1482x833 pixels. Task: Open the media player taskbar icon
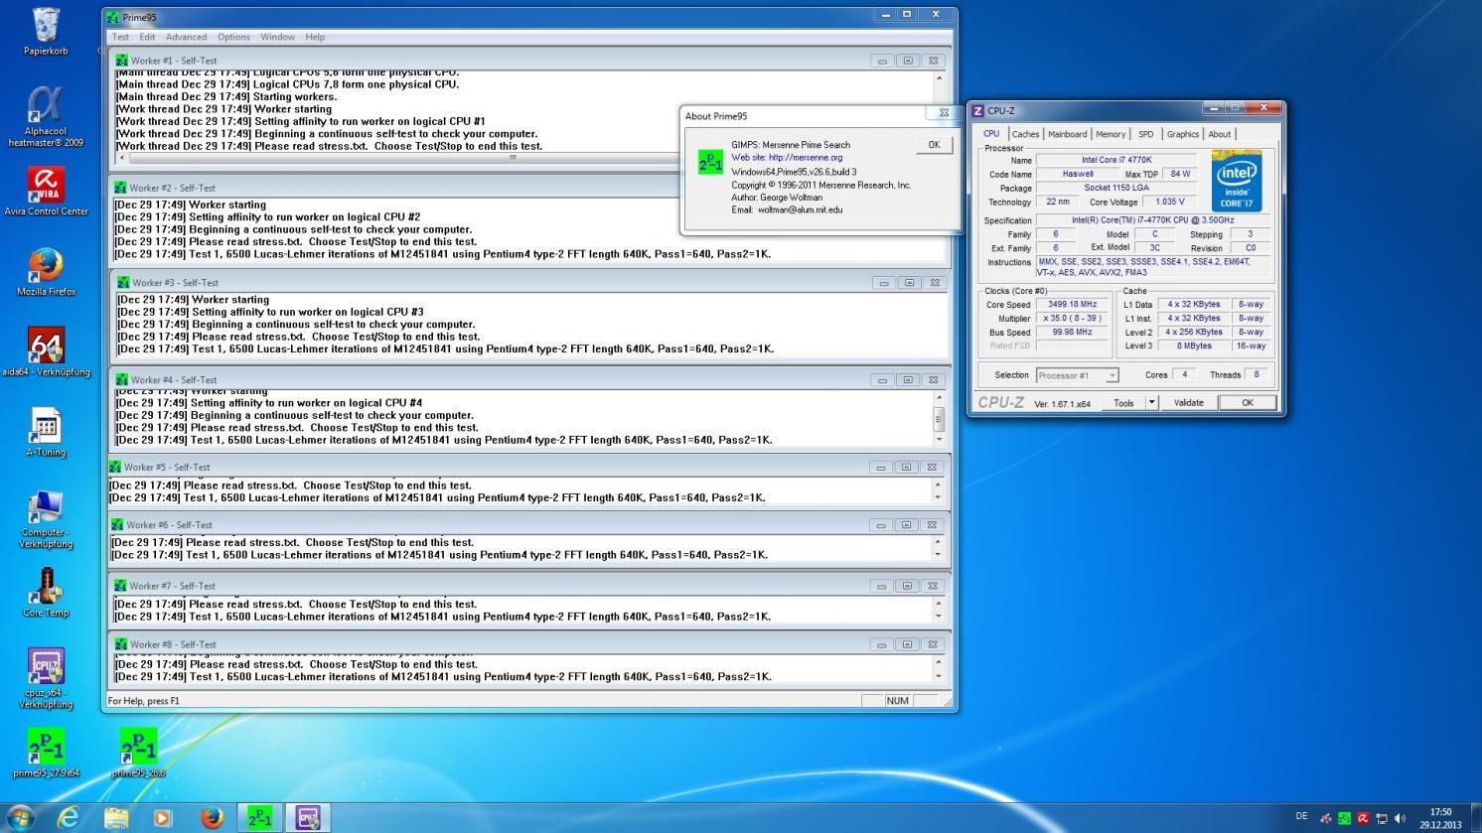163,817
